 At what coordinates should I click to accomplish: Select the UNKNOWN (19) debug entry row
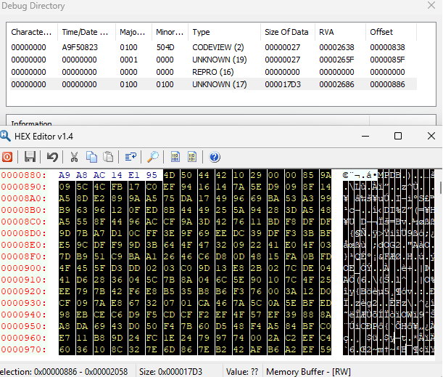213,60
